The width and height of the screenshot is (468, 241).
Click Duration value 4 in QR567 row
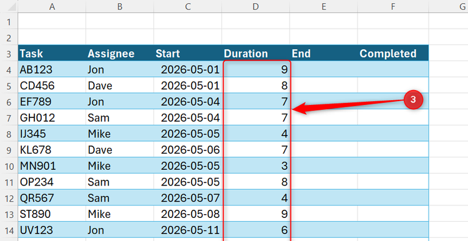pyautogui.click(x=255, y=198)
